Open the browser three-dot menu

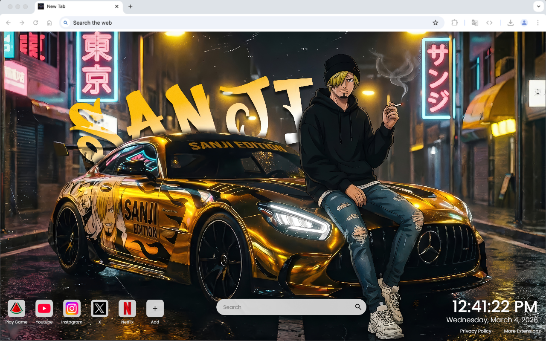click(538, 23)
